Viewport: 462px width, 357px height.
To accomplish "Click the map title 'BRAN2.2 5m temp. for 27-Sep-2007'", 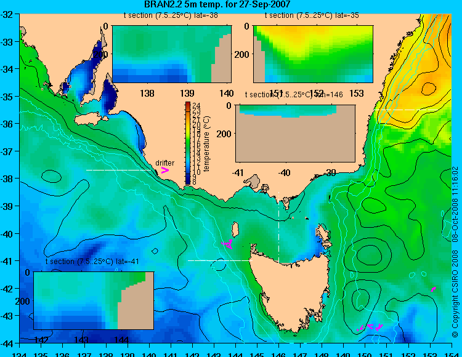I will point(217,4).
